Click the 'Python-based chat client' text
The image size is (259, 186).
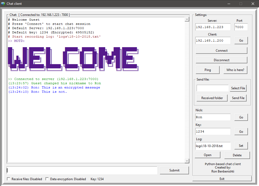click(x=223, y=164)
